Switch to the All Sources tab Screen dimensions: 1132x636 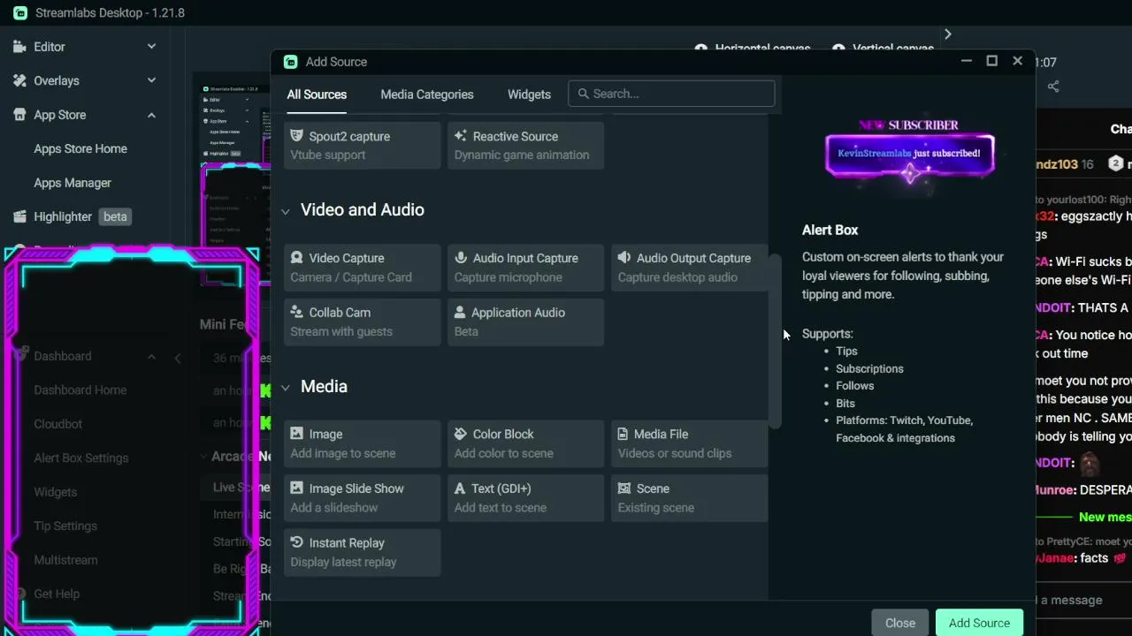[x=317, y=95]
